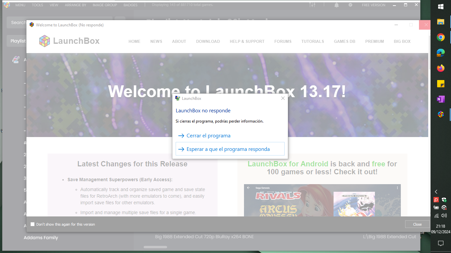Open Firefox from taskbar

pyautogui.click(x=440, y=68)
